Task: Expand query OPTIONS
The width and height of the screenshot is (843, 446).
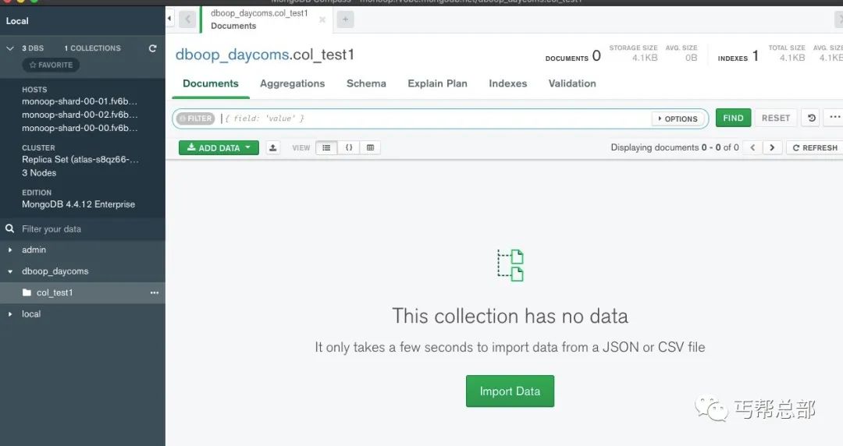Action: coord(678,119)
